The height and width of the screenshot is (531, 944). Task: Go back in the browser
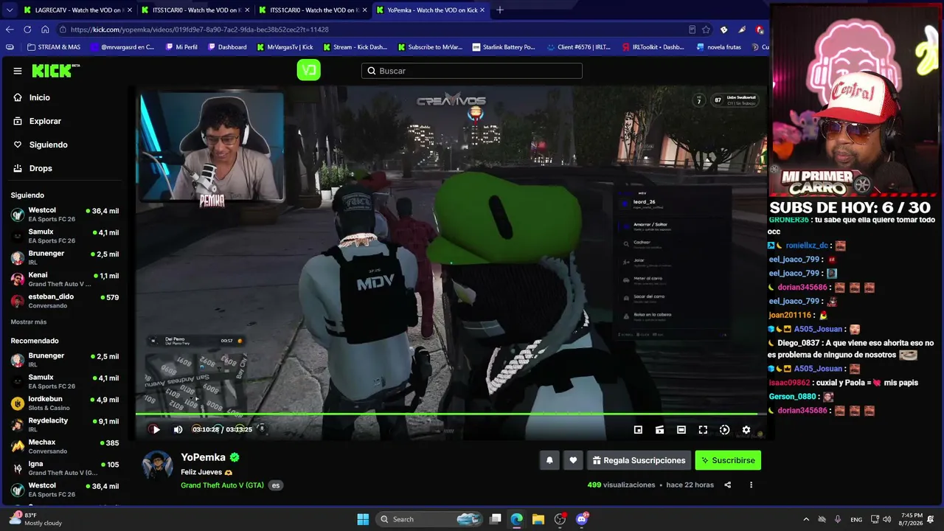click(x=10, y=29)
